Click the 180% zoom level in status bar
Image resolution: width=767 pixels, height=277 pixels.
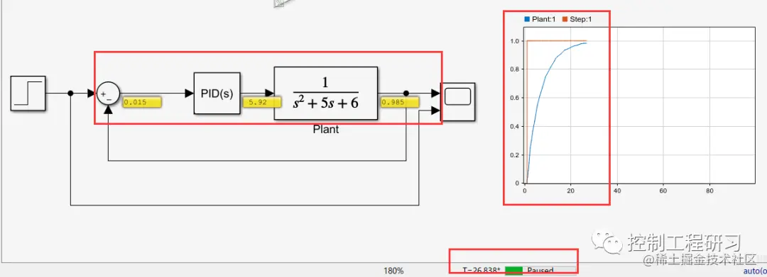pos(393,271)
